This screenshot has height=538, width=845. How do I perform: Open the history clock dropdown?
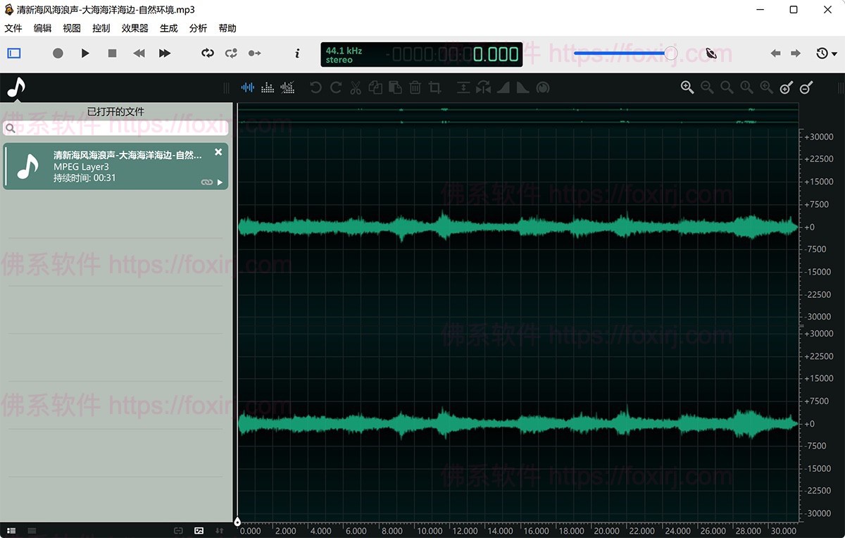click(x=826, y=54)
